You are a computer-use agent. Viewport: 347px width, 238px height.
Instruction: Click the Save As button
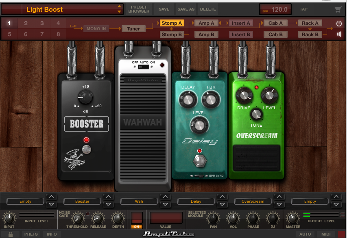pyautogui.click(x=186, y=9)
